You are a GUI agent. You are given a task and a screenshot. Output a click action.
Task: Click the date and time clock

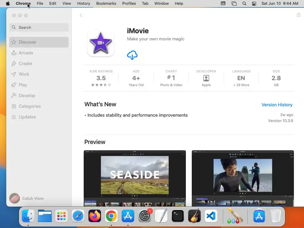280,4
